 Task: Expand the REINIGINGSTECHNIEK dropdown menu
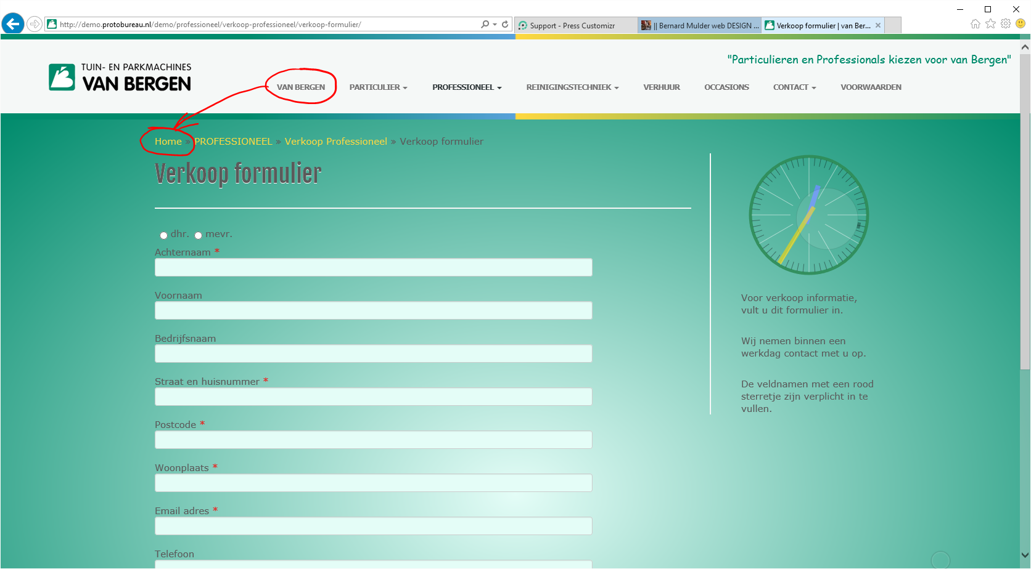572,87
